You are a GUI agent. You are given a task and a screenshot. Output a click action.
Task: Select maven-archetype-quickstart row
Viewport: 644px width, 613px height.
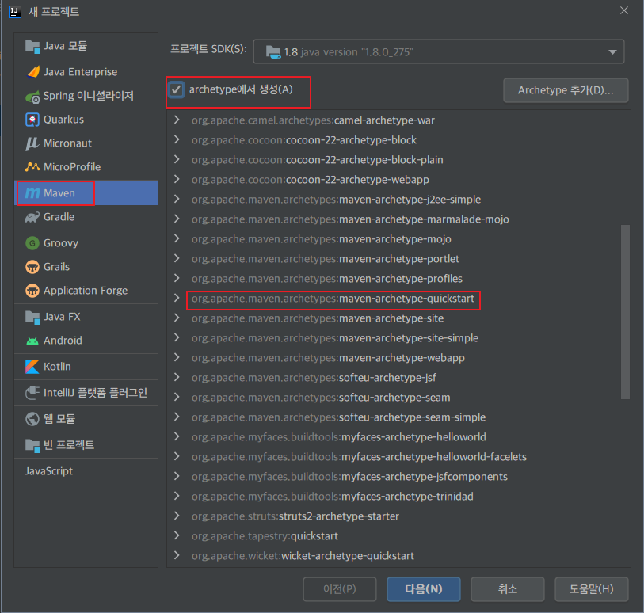click(398, 299)
